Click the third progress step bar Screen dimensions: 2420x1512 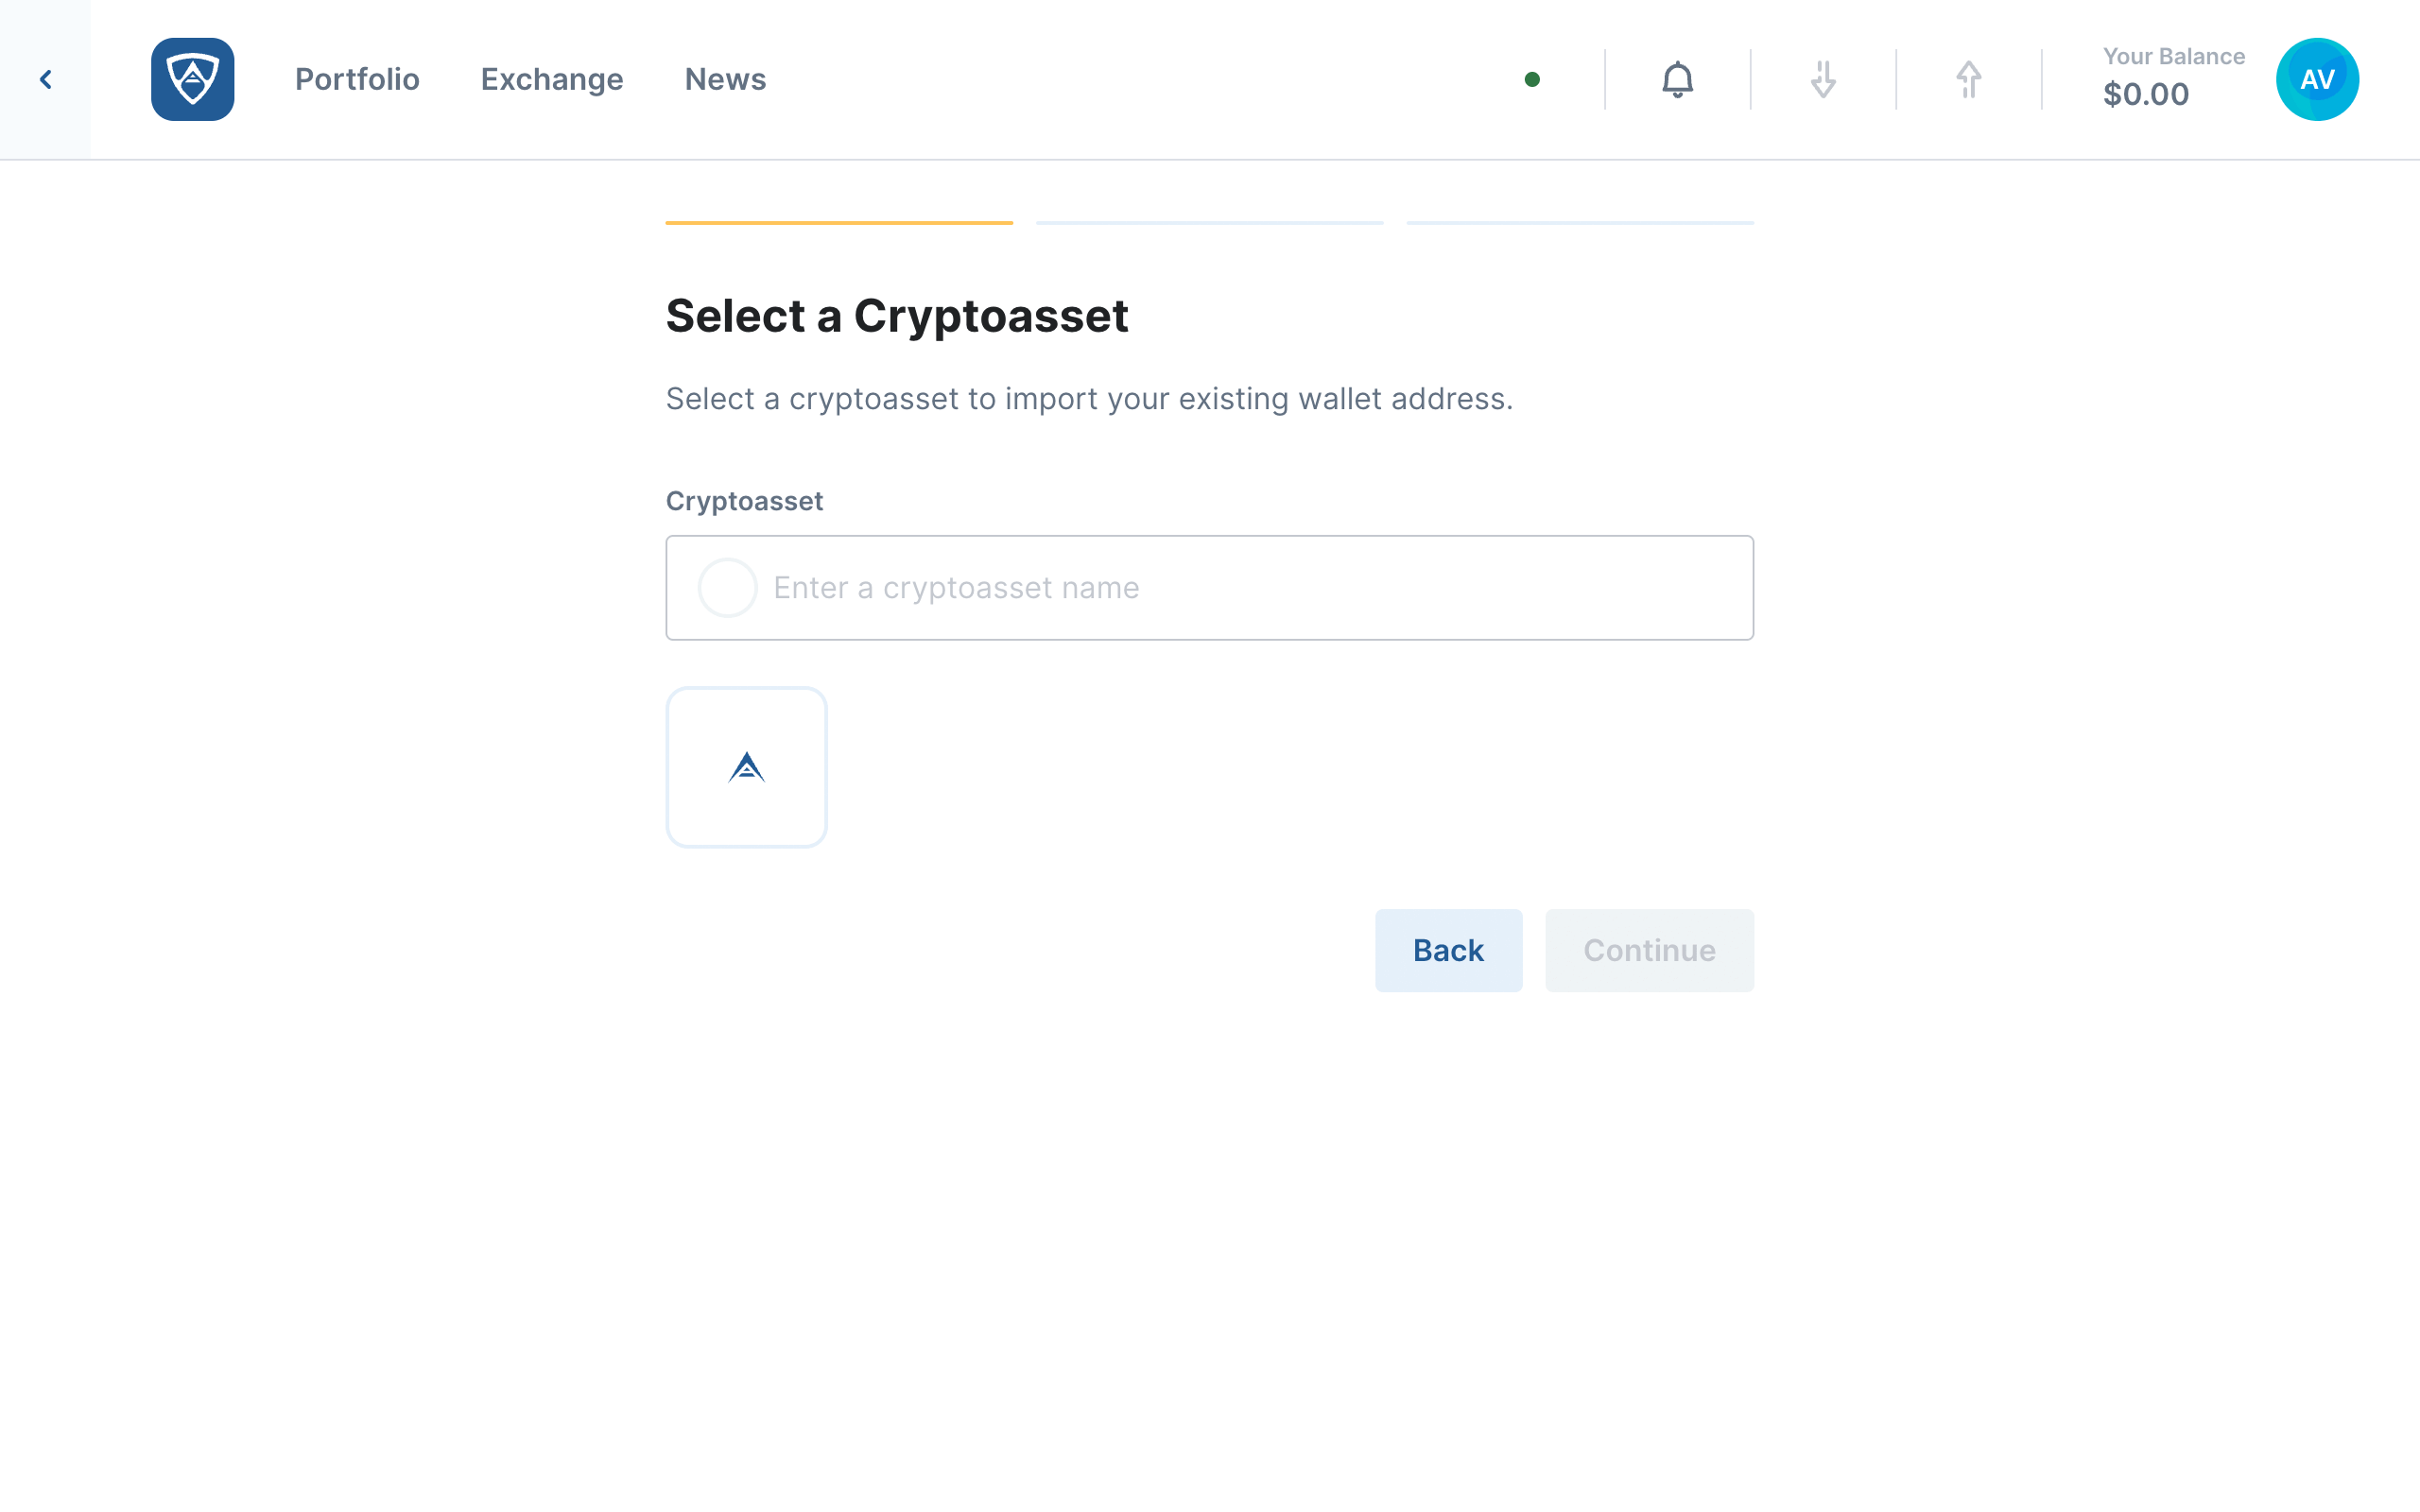1580,222
